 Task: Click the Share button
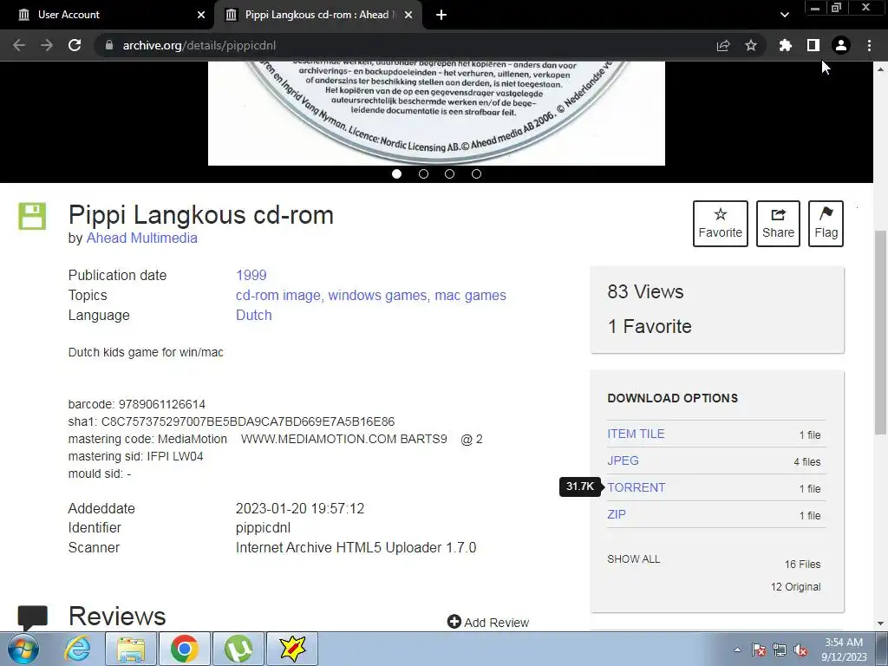coord(778,224)
